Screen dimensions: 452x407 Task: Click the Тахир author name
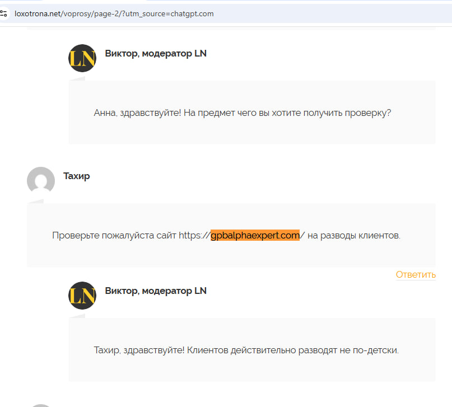(x=76, y=176)
